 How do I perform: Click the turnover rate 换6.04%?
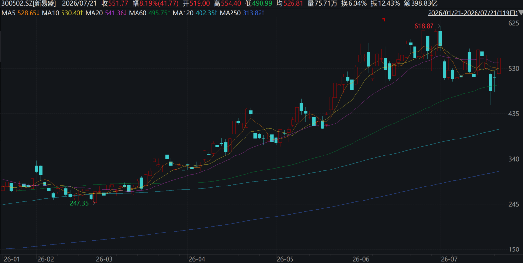[354, 4]
